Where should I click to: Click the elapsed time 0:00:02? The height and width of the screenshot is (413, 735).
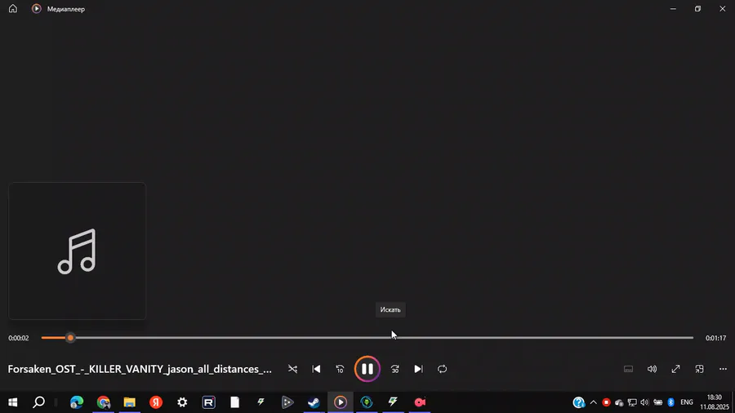[18, 338]
